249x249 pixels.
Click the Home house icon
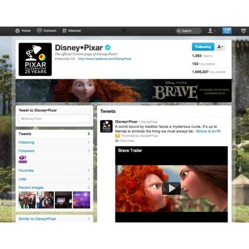[17, 30]
